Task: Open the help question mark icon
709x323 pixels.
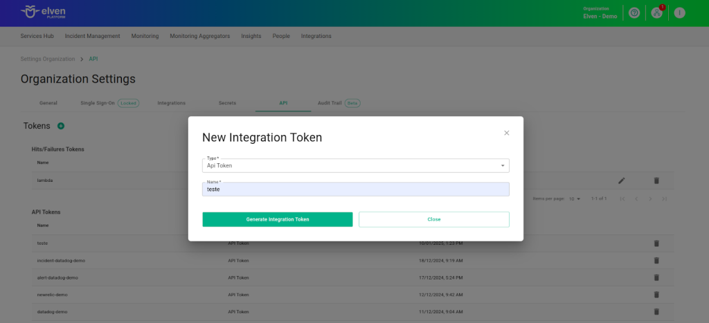Action: [x=634, y=13]
